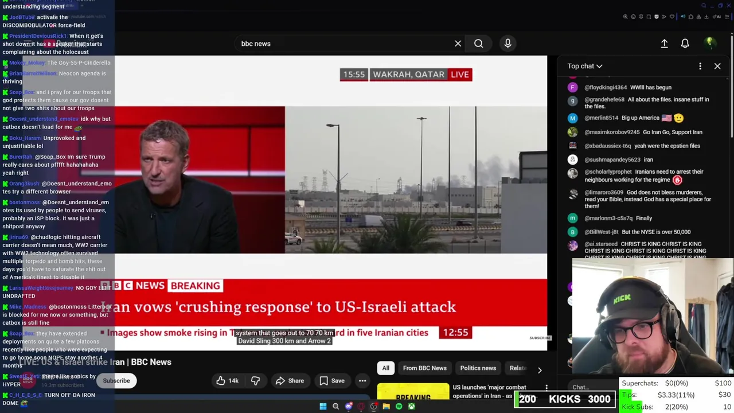
Task: Open OBS Studio from the taskbar
Action: (374, 407)
